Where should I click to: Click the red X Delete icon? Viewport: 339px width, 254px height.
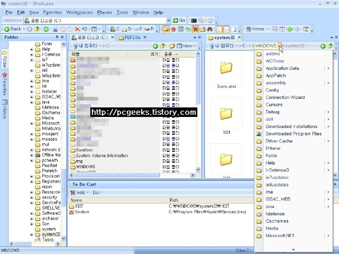click(77, 29)
